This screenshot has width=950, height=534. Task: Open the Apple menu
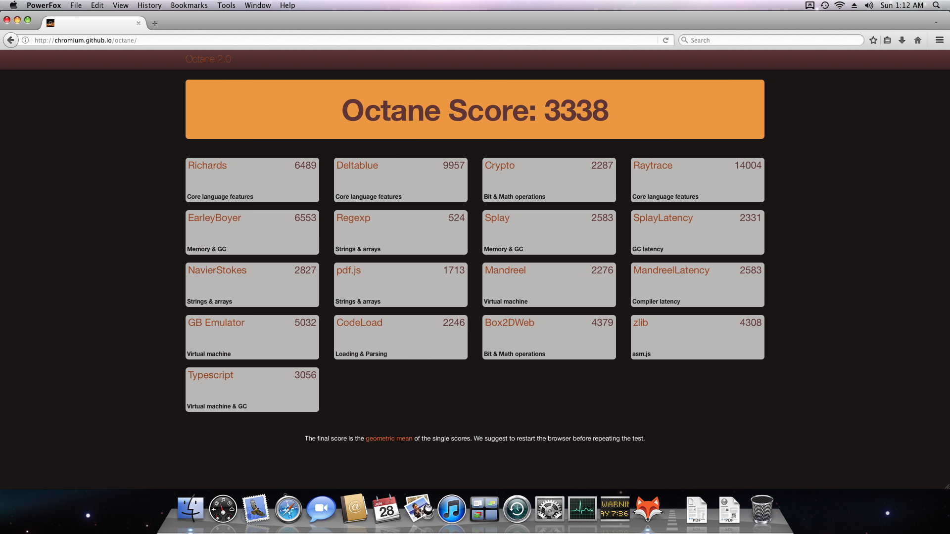coord(13,5)
